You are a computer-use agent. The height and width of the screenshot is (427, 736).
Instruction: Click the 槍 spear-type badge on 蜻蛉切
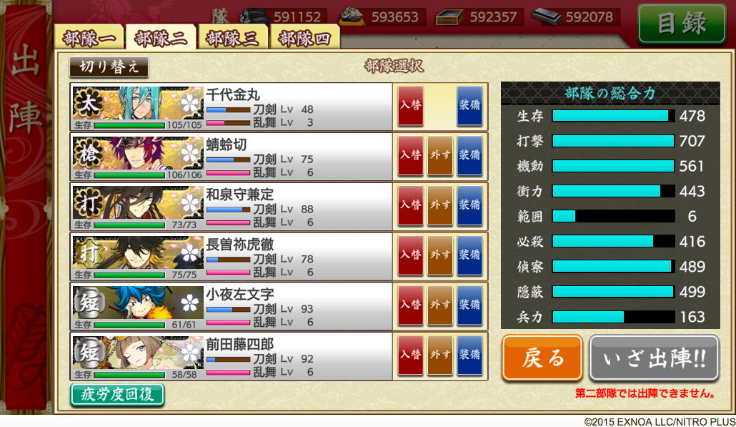pyautogui.click(x=88, y=153)
